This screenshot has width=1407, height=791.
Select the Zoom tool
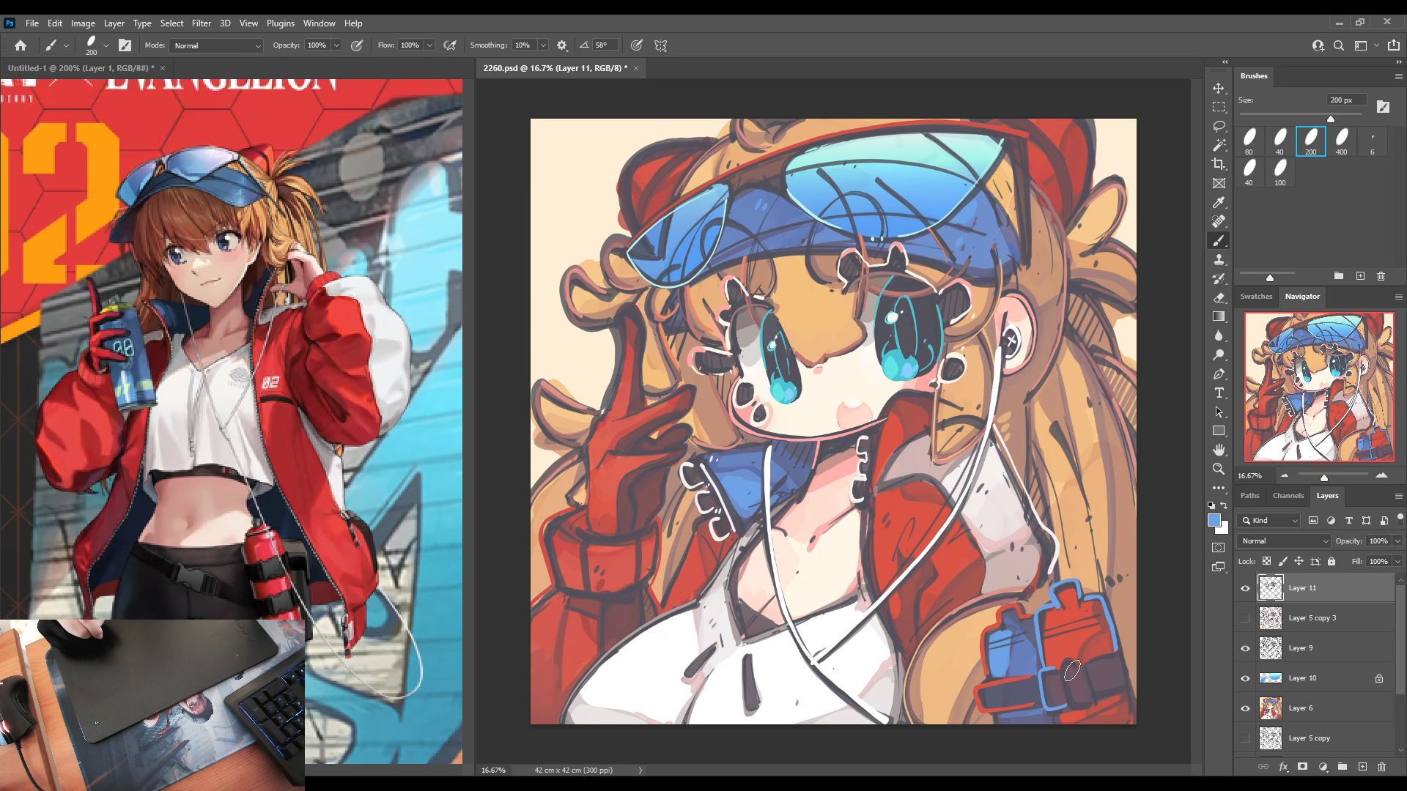point(1219,469)
